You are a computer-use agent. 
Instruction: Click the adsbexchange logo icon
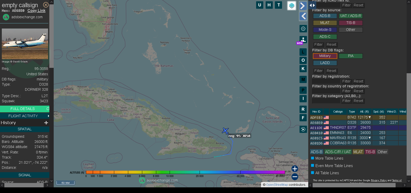(6, 17)
